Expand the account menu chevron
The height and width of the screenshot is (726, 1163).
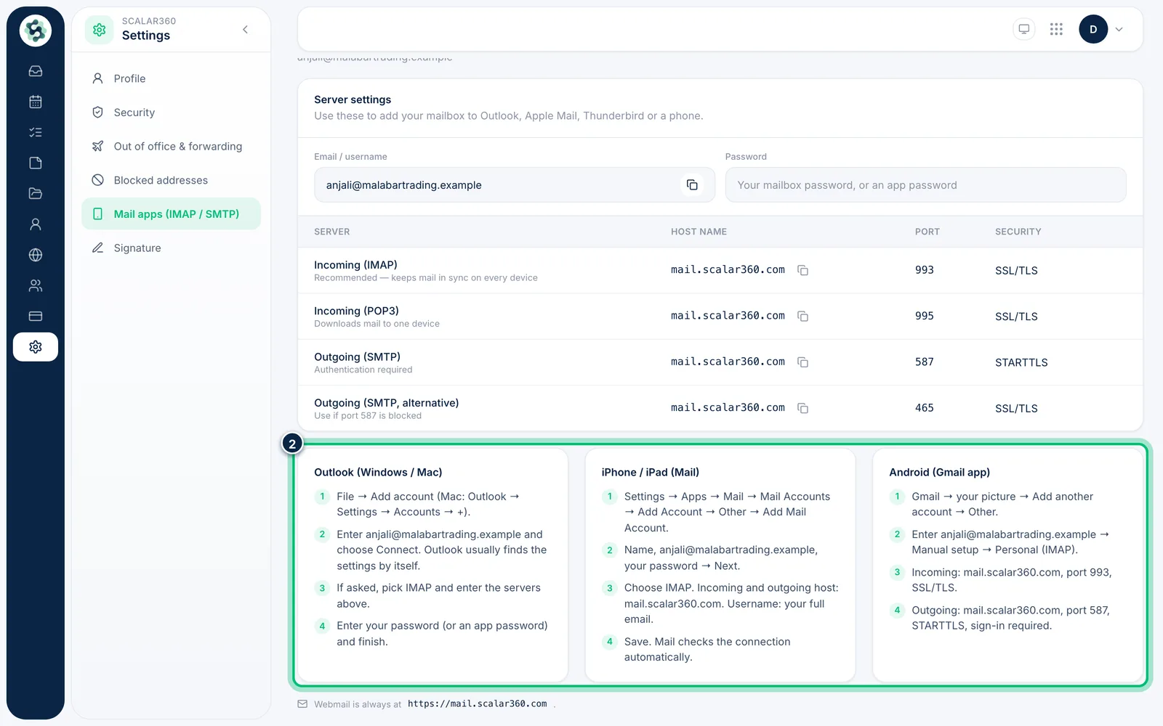tap(1119, 30)
